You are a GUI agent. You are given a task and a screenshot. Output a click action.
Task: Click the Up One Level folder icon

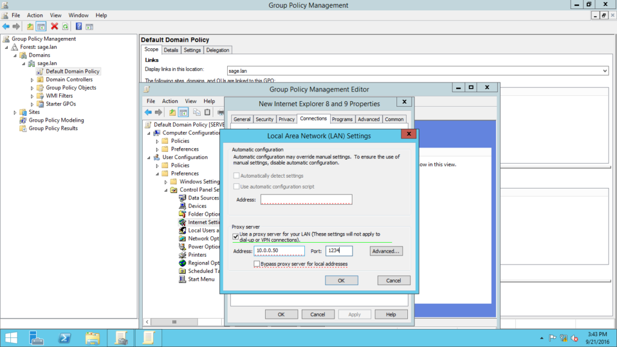pyautogui.click(x=30, y=27)
